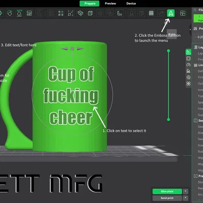Open the Strength settings tab icon
This screenshot has width=203, height=203.
pos(188,58)
